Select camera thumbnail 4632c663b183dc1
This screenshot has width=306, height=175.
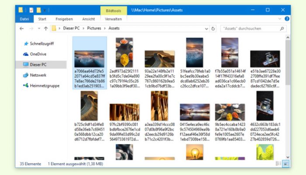click(x=265, y=106)
